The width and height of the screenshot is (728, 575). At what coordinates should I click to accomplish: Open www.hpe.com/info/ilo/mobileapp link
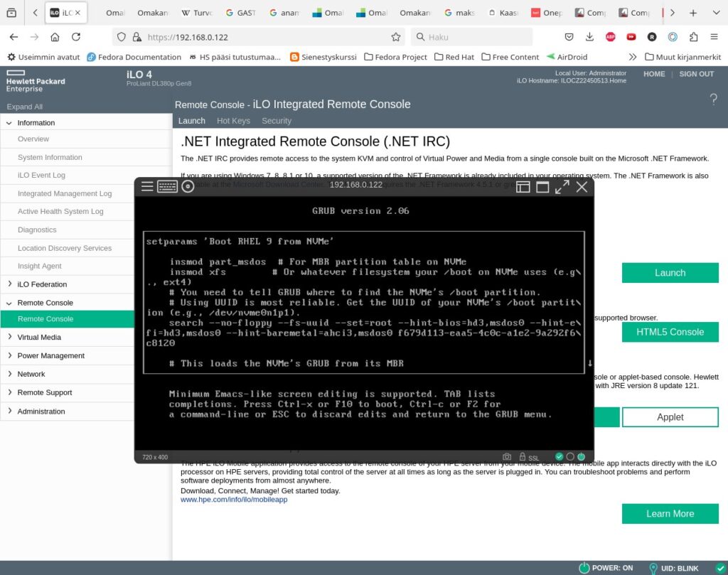click(x=234, y=500)
